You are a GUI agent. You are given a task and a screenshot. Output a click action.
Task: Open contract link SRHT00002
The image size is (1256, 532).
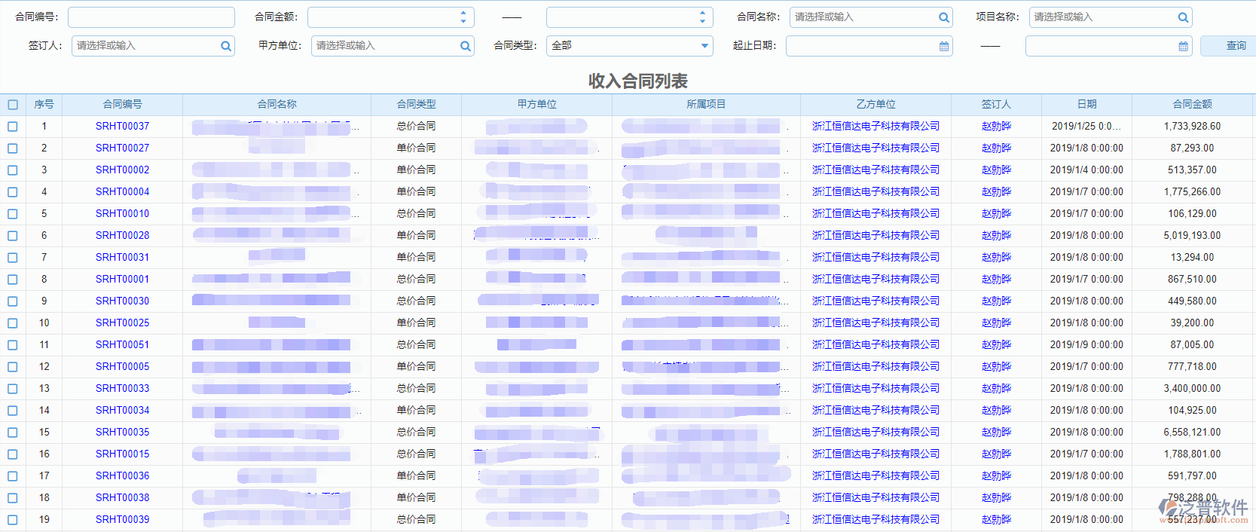point(122,170)
